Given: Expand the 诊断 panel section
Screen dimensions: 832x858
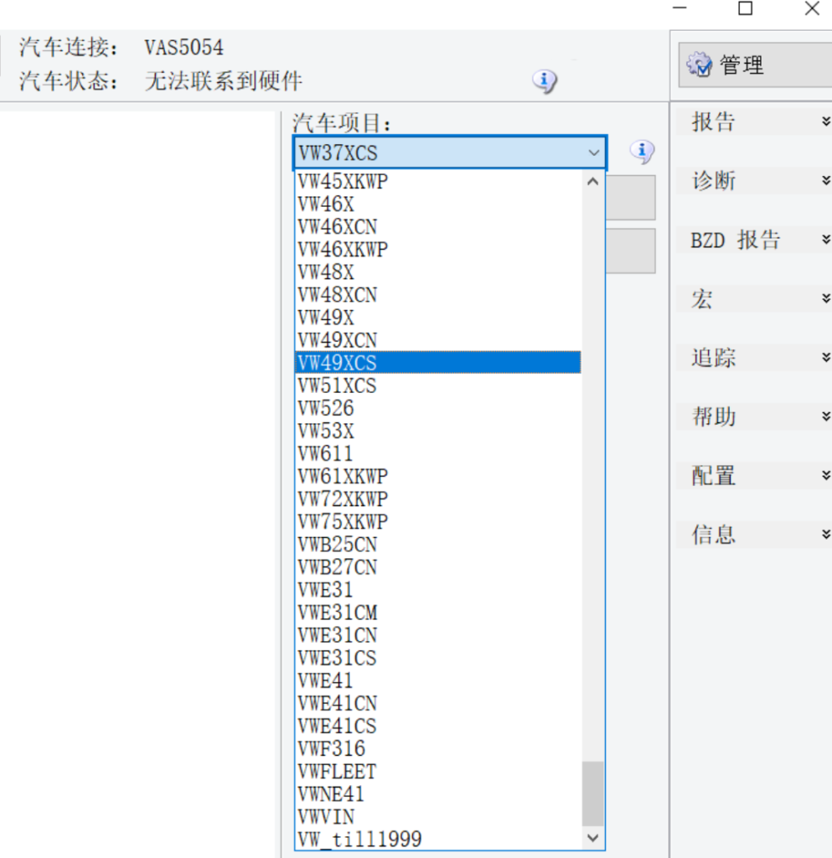Looking at the screenshot, I should [825, 181].
